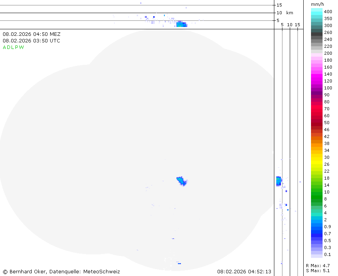Click the R Max value readout
Screen dimensions: 338x276
click(x=318, y=266)
